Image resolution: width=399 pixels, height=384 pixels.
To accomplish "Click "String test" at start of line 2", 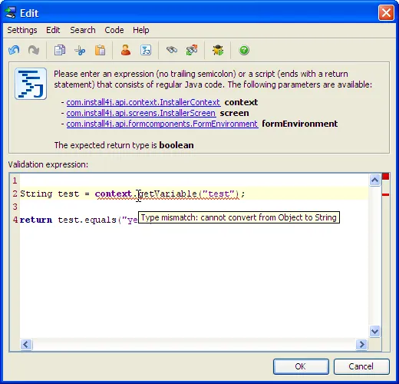I will (50, 194).
